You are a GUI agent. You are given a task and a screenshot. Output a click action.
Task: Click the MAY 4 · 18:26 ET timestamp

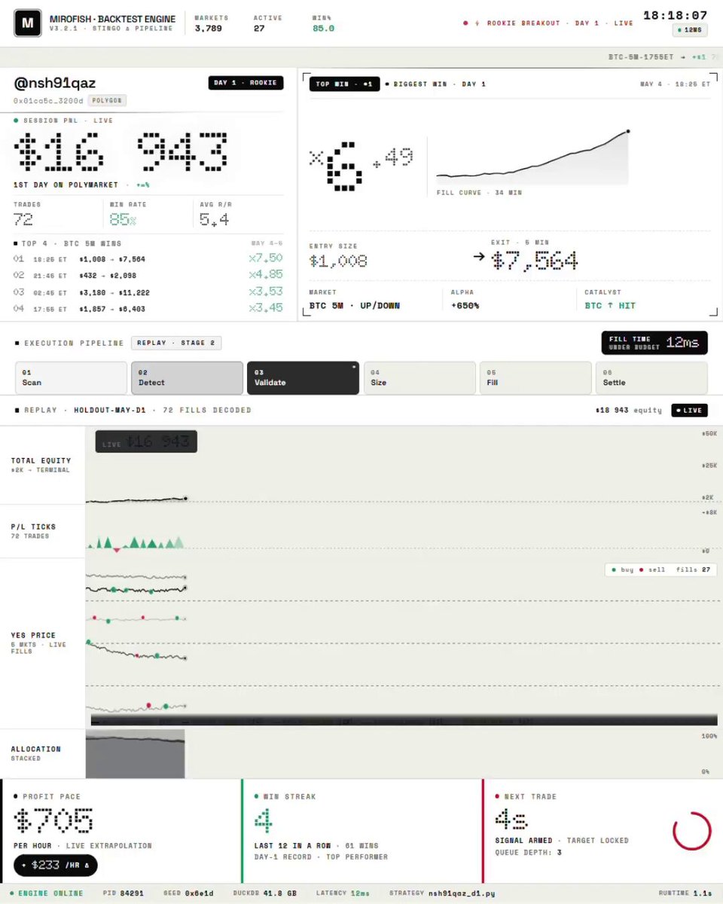pos(676,84)
